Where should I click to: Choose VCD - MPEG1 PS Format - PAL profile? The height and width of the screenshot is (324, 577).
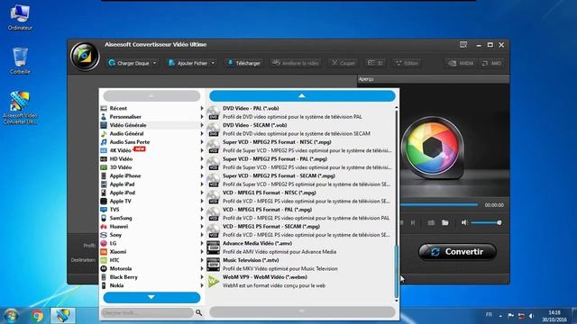point(299,214)
